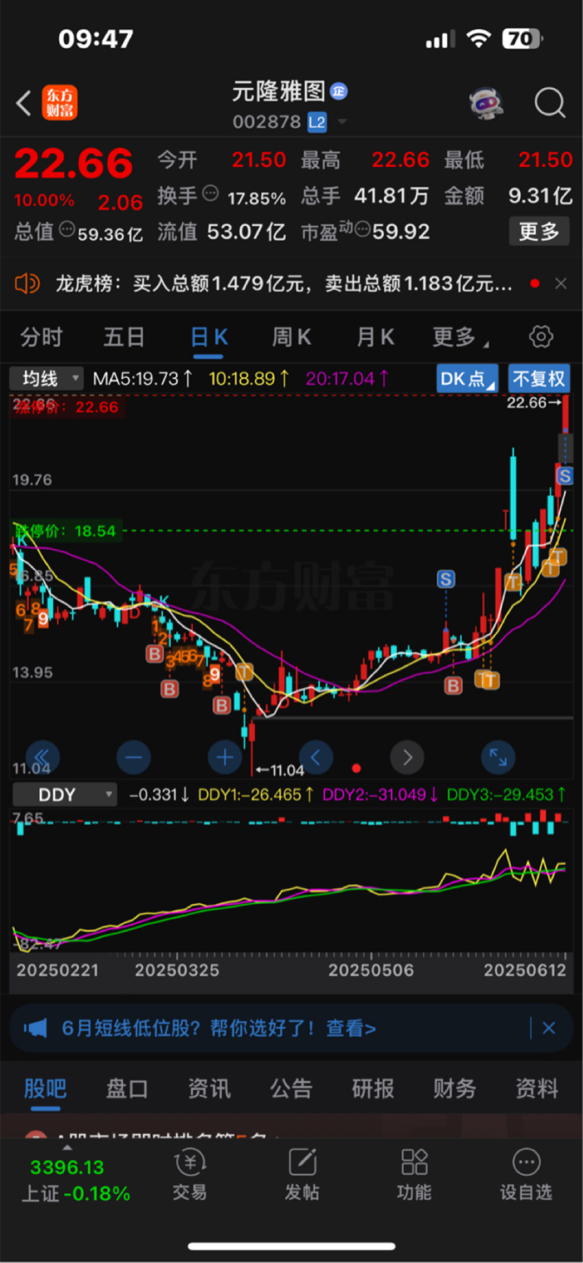
Task: Tap the 总值 info circle icon
Action: (67, 229)
